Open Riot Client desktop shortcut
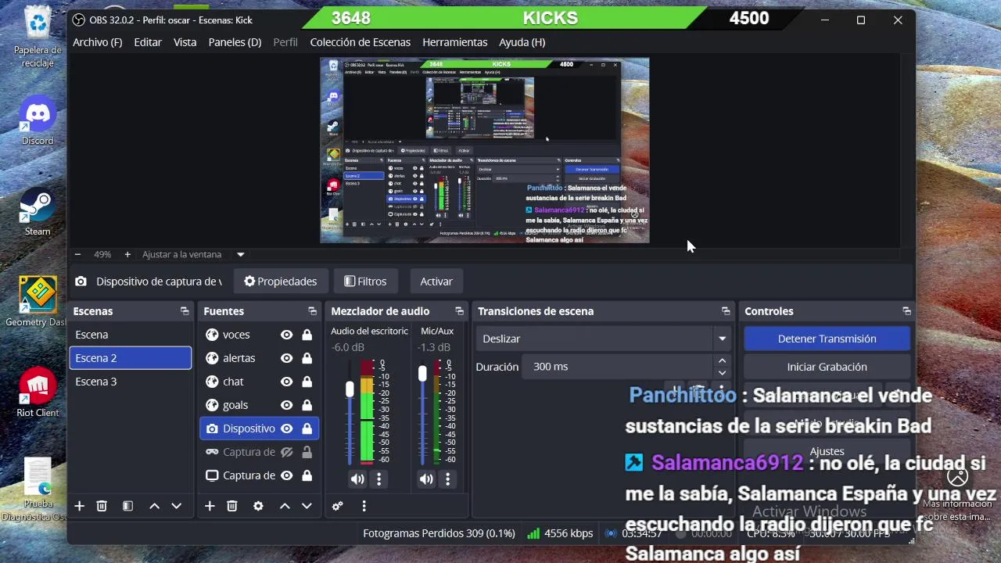This screenshot has height=563, width=1001. [38, 393]
